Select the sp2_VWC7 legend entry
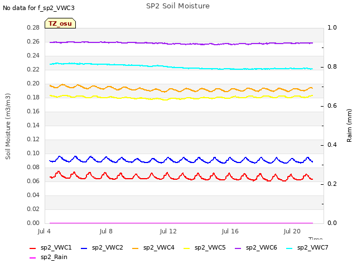 tap(307, 247)
